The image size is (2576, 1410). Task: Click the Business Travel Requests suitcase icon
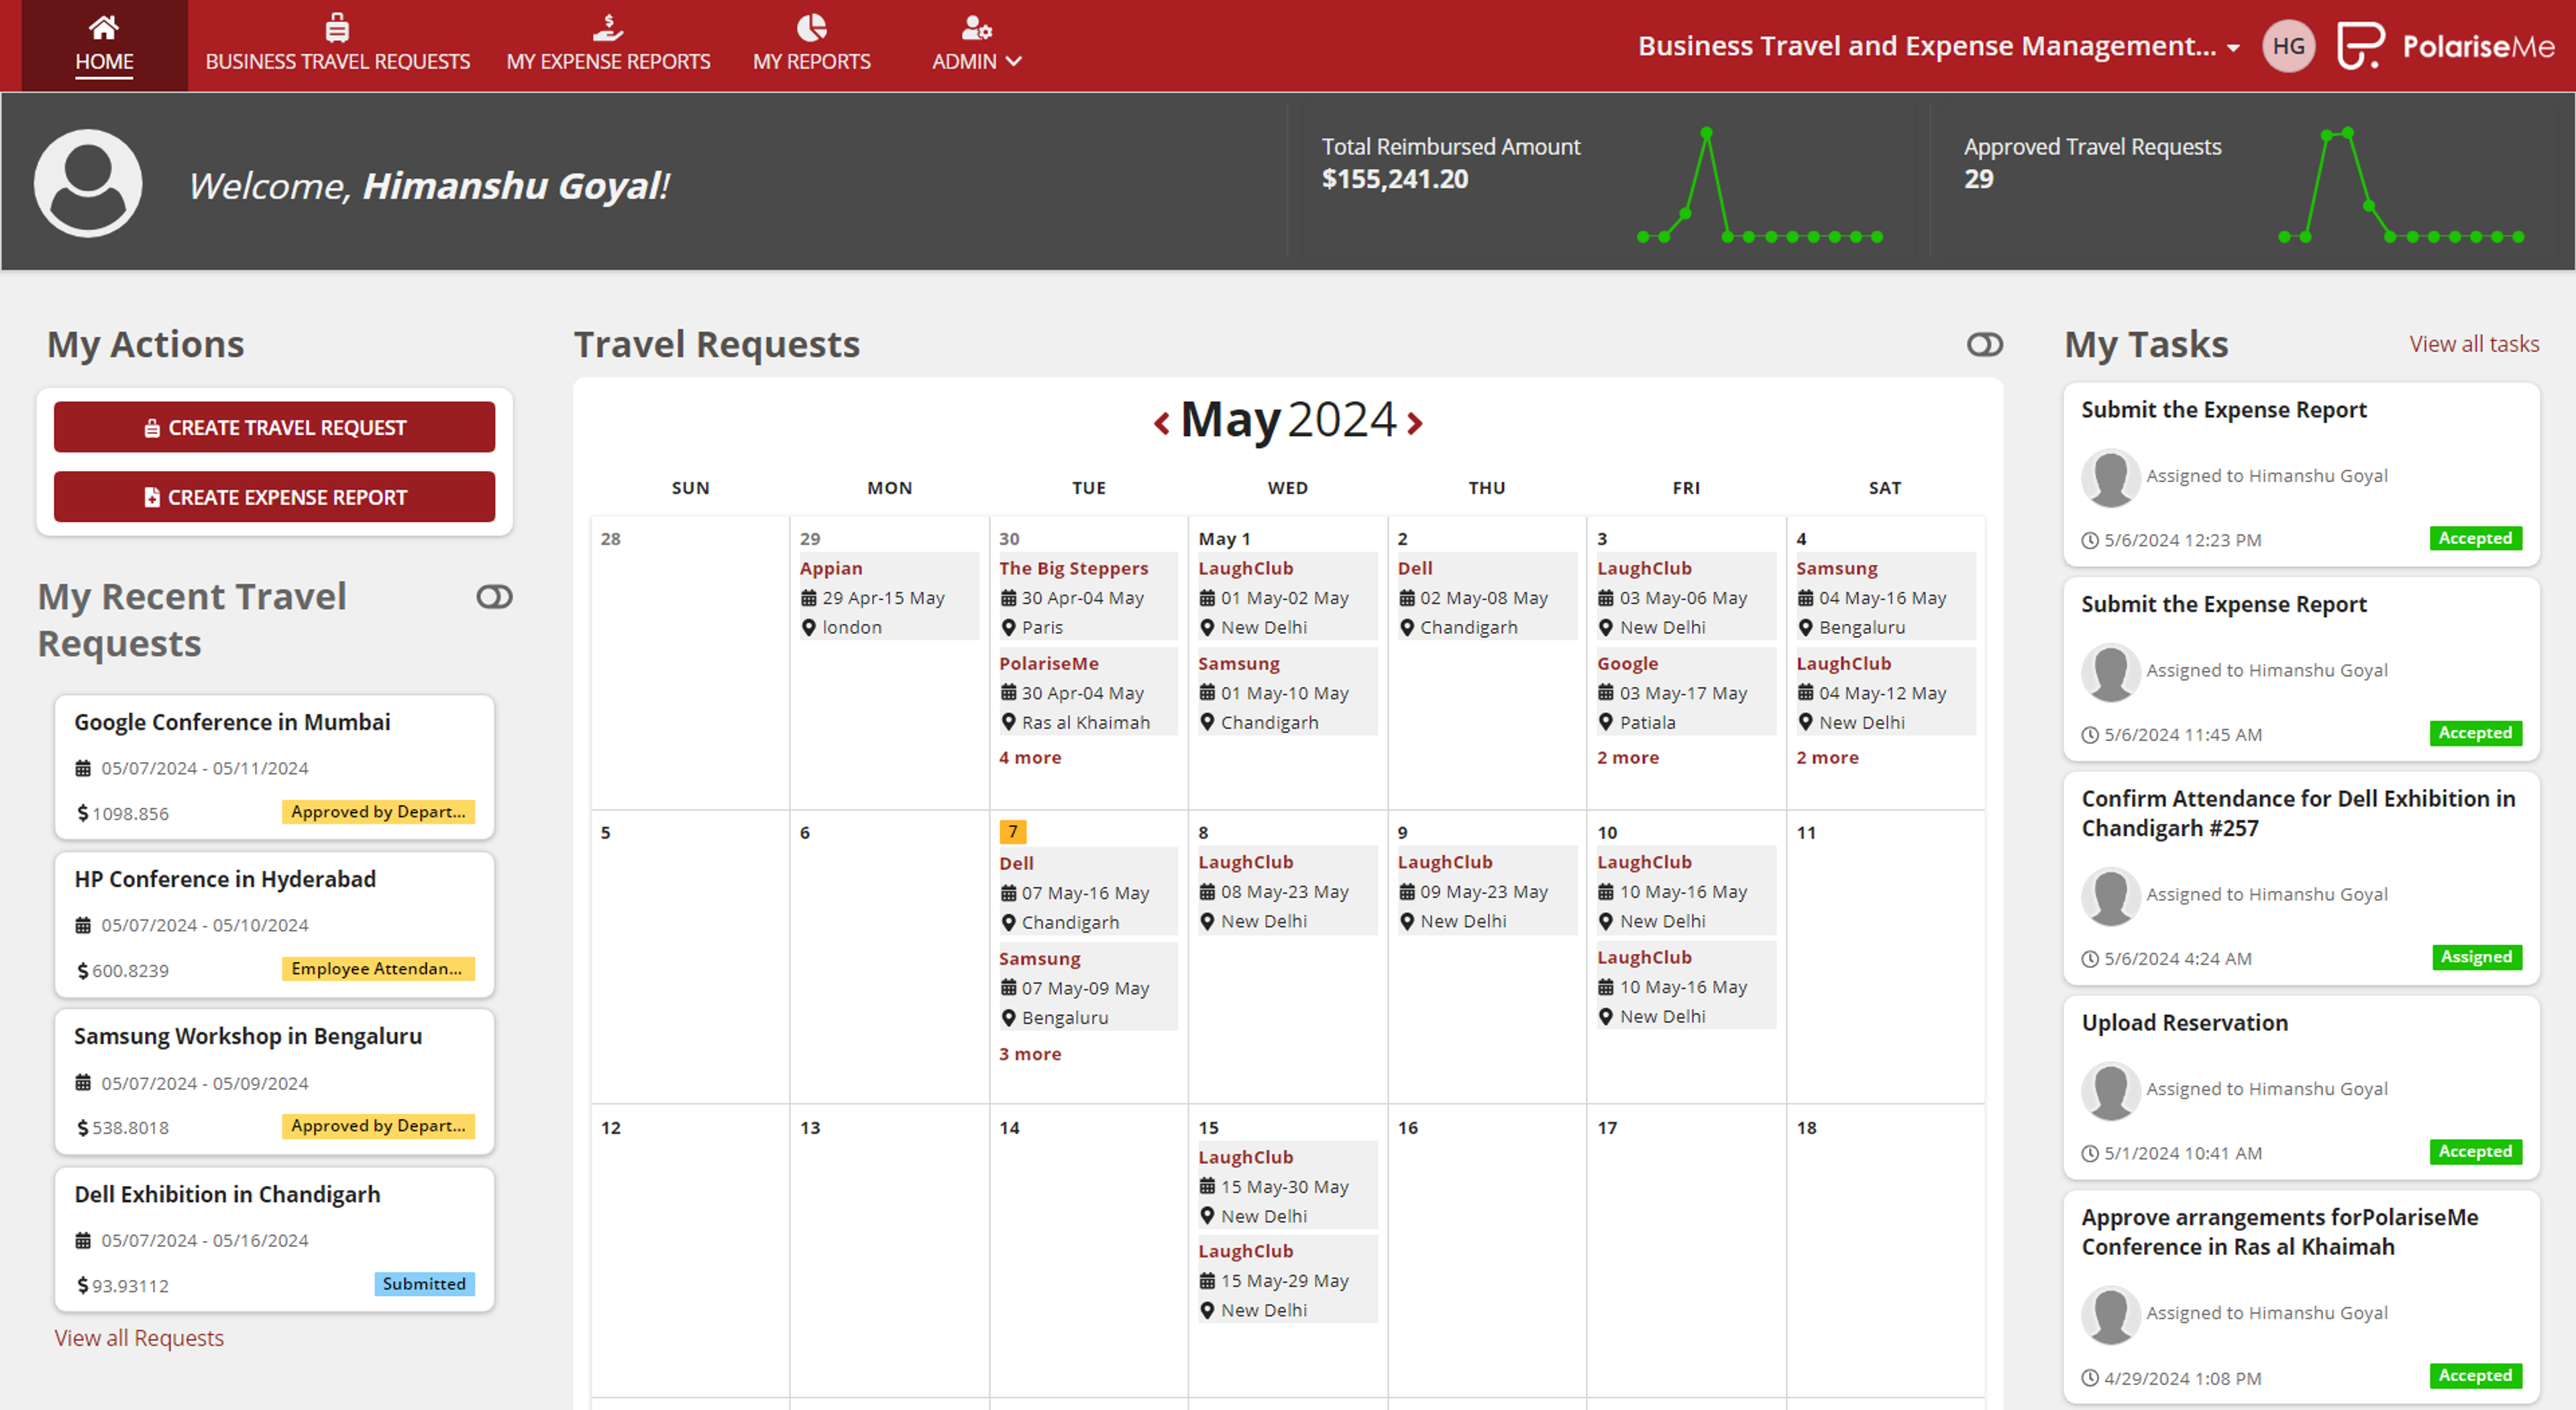point(337,27)
